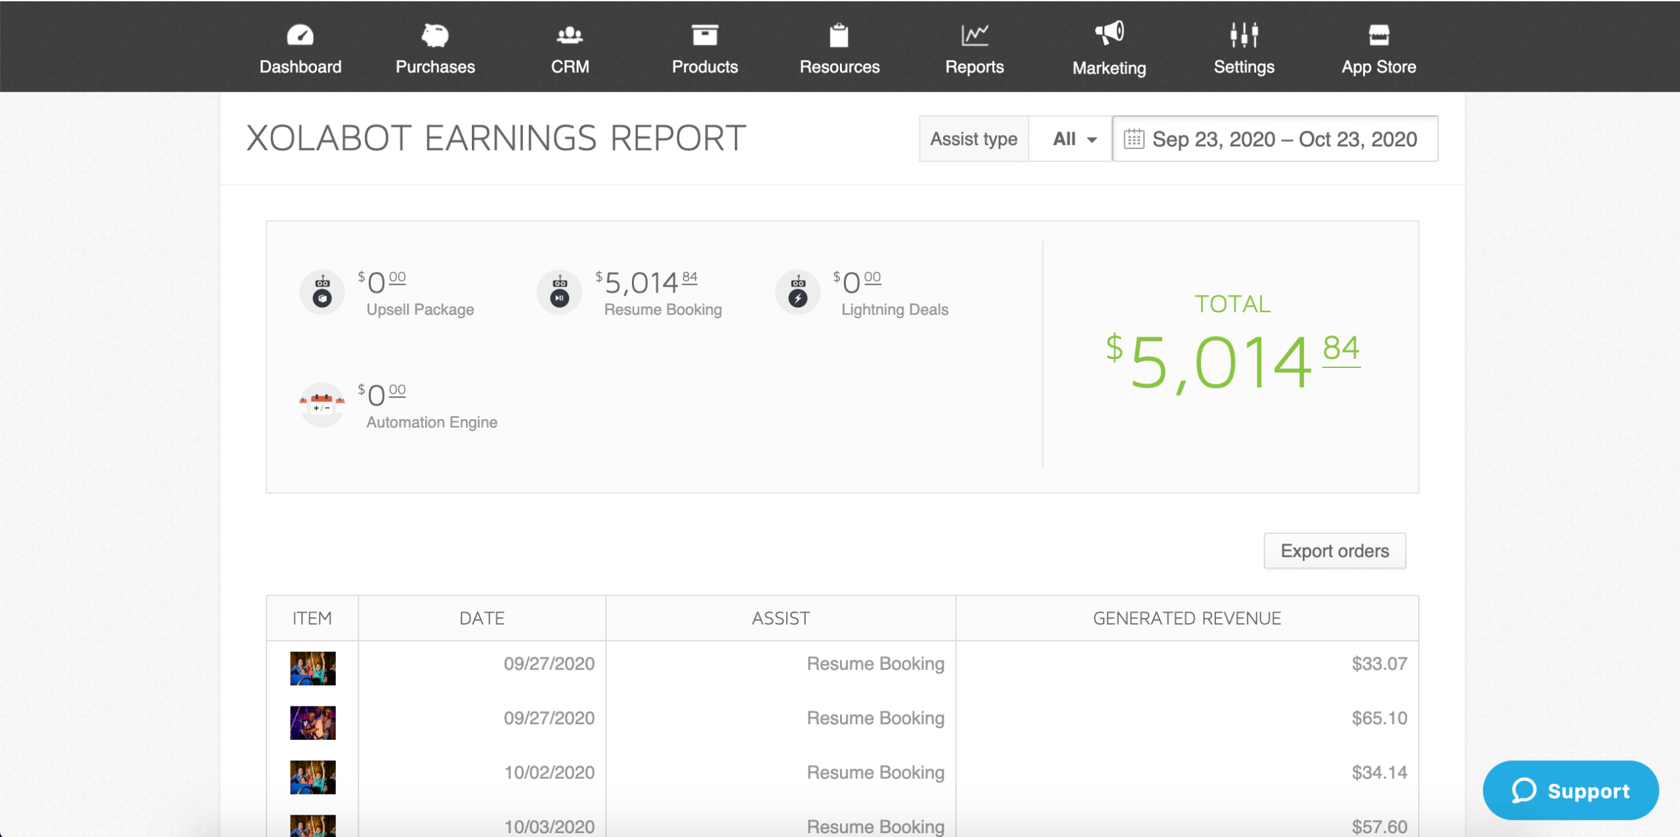Click the Dashboard gauge icon
1680x837 pixels.
point(300,35)
